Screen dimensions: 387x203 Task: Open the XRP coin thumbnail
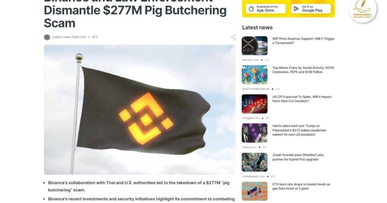click(254, 46)
